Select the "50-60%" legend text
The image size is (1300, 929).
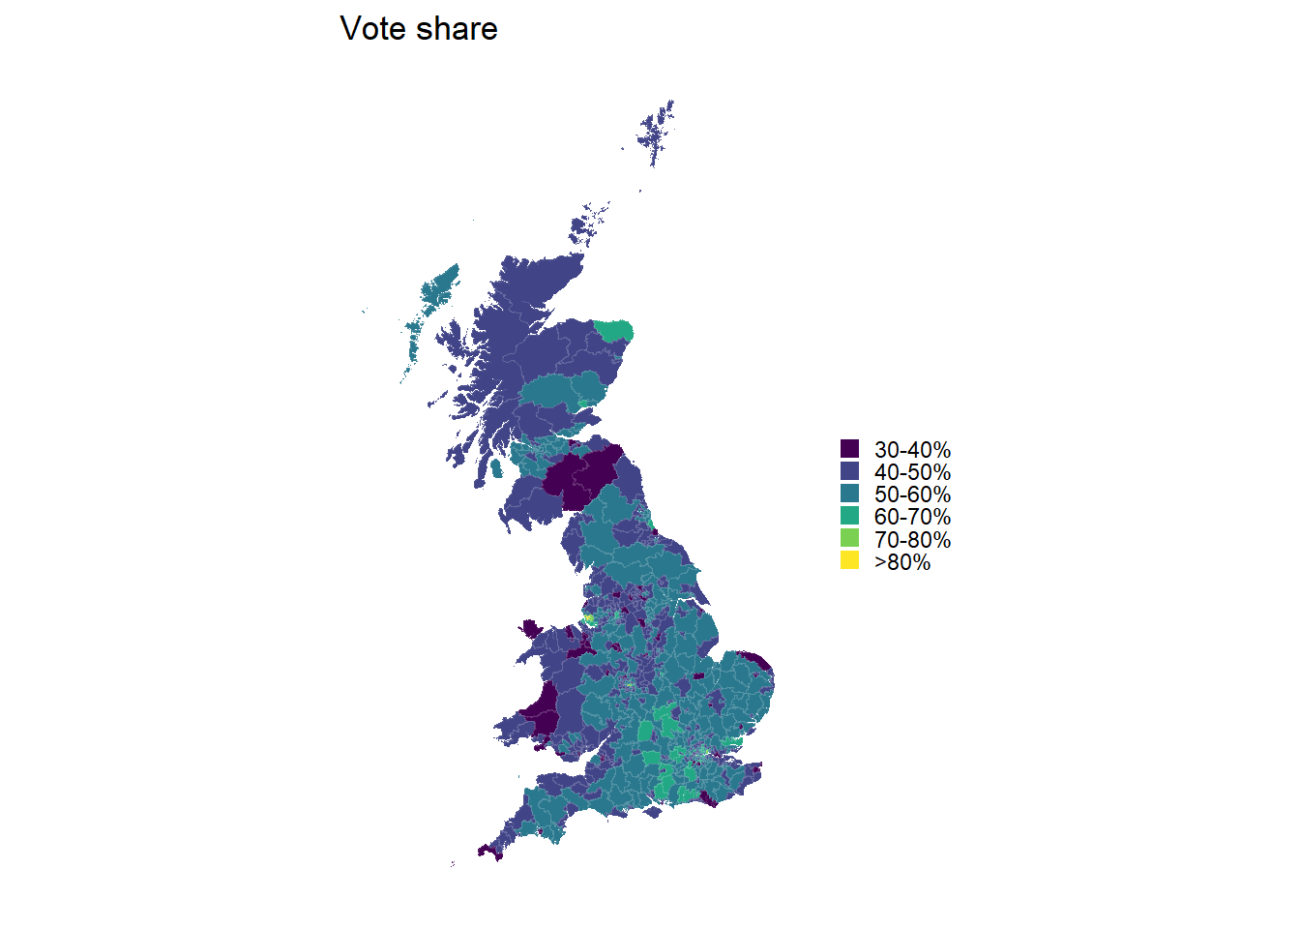(x=912, y=494)
